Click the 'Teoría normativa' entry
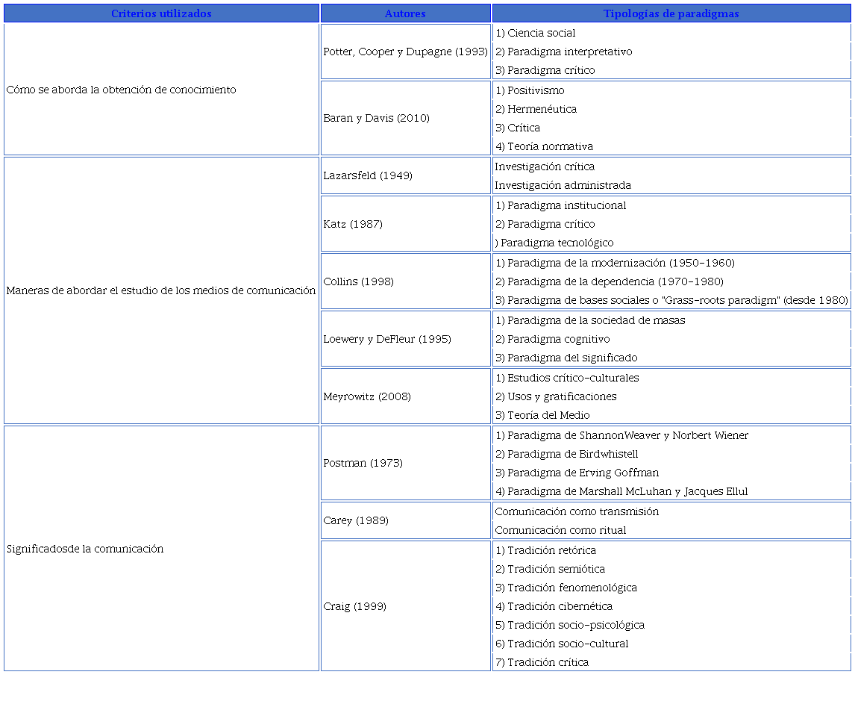855x713 pixels. click(549, 146)
